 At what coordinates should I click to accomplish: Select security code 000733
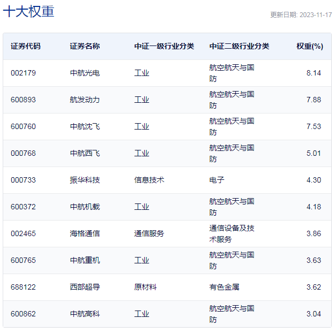(23, 180)
